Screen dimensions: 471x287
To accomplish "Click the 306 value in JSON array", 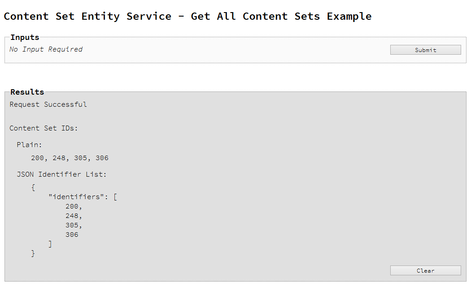I will pos(72,235).
